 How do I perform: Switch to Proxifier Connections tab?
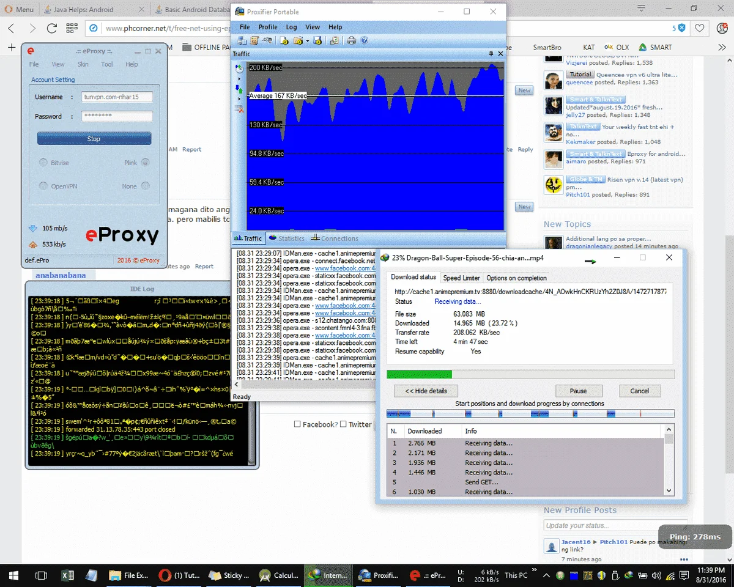click(x=335, y=238)
